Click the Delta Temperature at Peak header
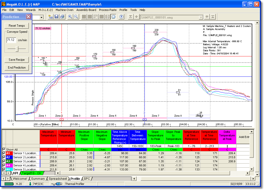264x190 pixels. (227, 137)
